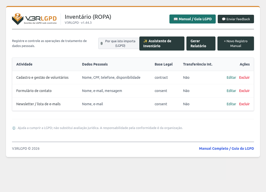Click Gerar Relatório button
The height and width of the screenshot is (192, 266).
(x=201, y=43)
